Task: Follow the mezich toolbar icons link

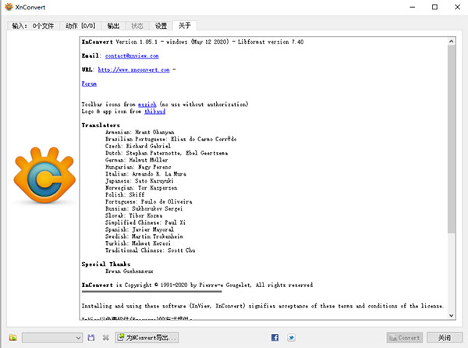Action: click(x=147, y=105)
